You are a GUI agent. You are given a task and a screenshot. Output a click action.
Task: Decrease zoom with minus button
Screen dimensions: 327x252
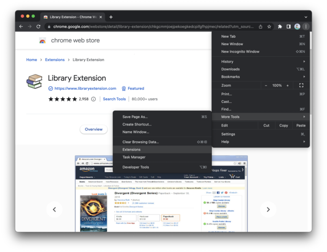tap(266, 86)
